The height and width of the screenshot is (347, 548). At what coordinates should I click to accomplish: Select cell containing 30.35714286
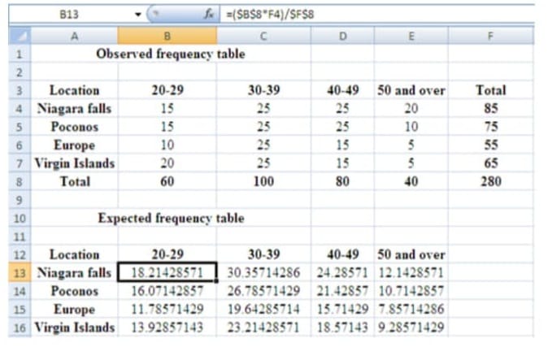263,272
